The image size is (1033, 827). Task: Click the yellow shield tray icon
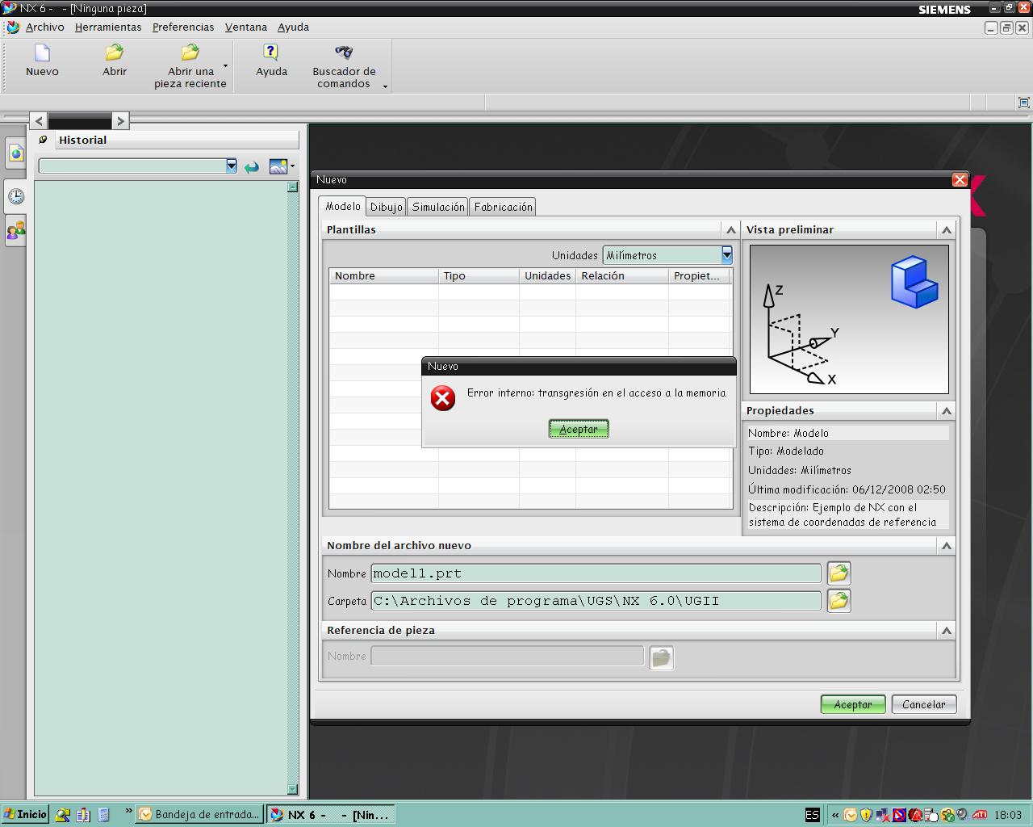(866, 815)
